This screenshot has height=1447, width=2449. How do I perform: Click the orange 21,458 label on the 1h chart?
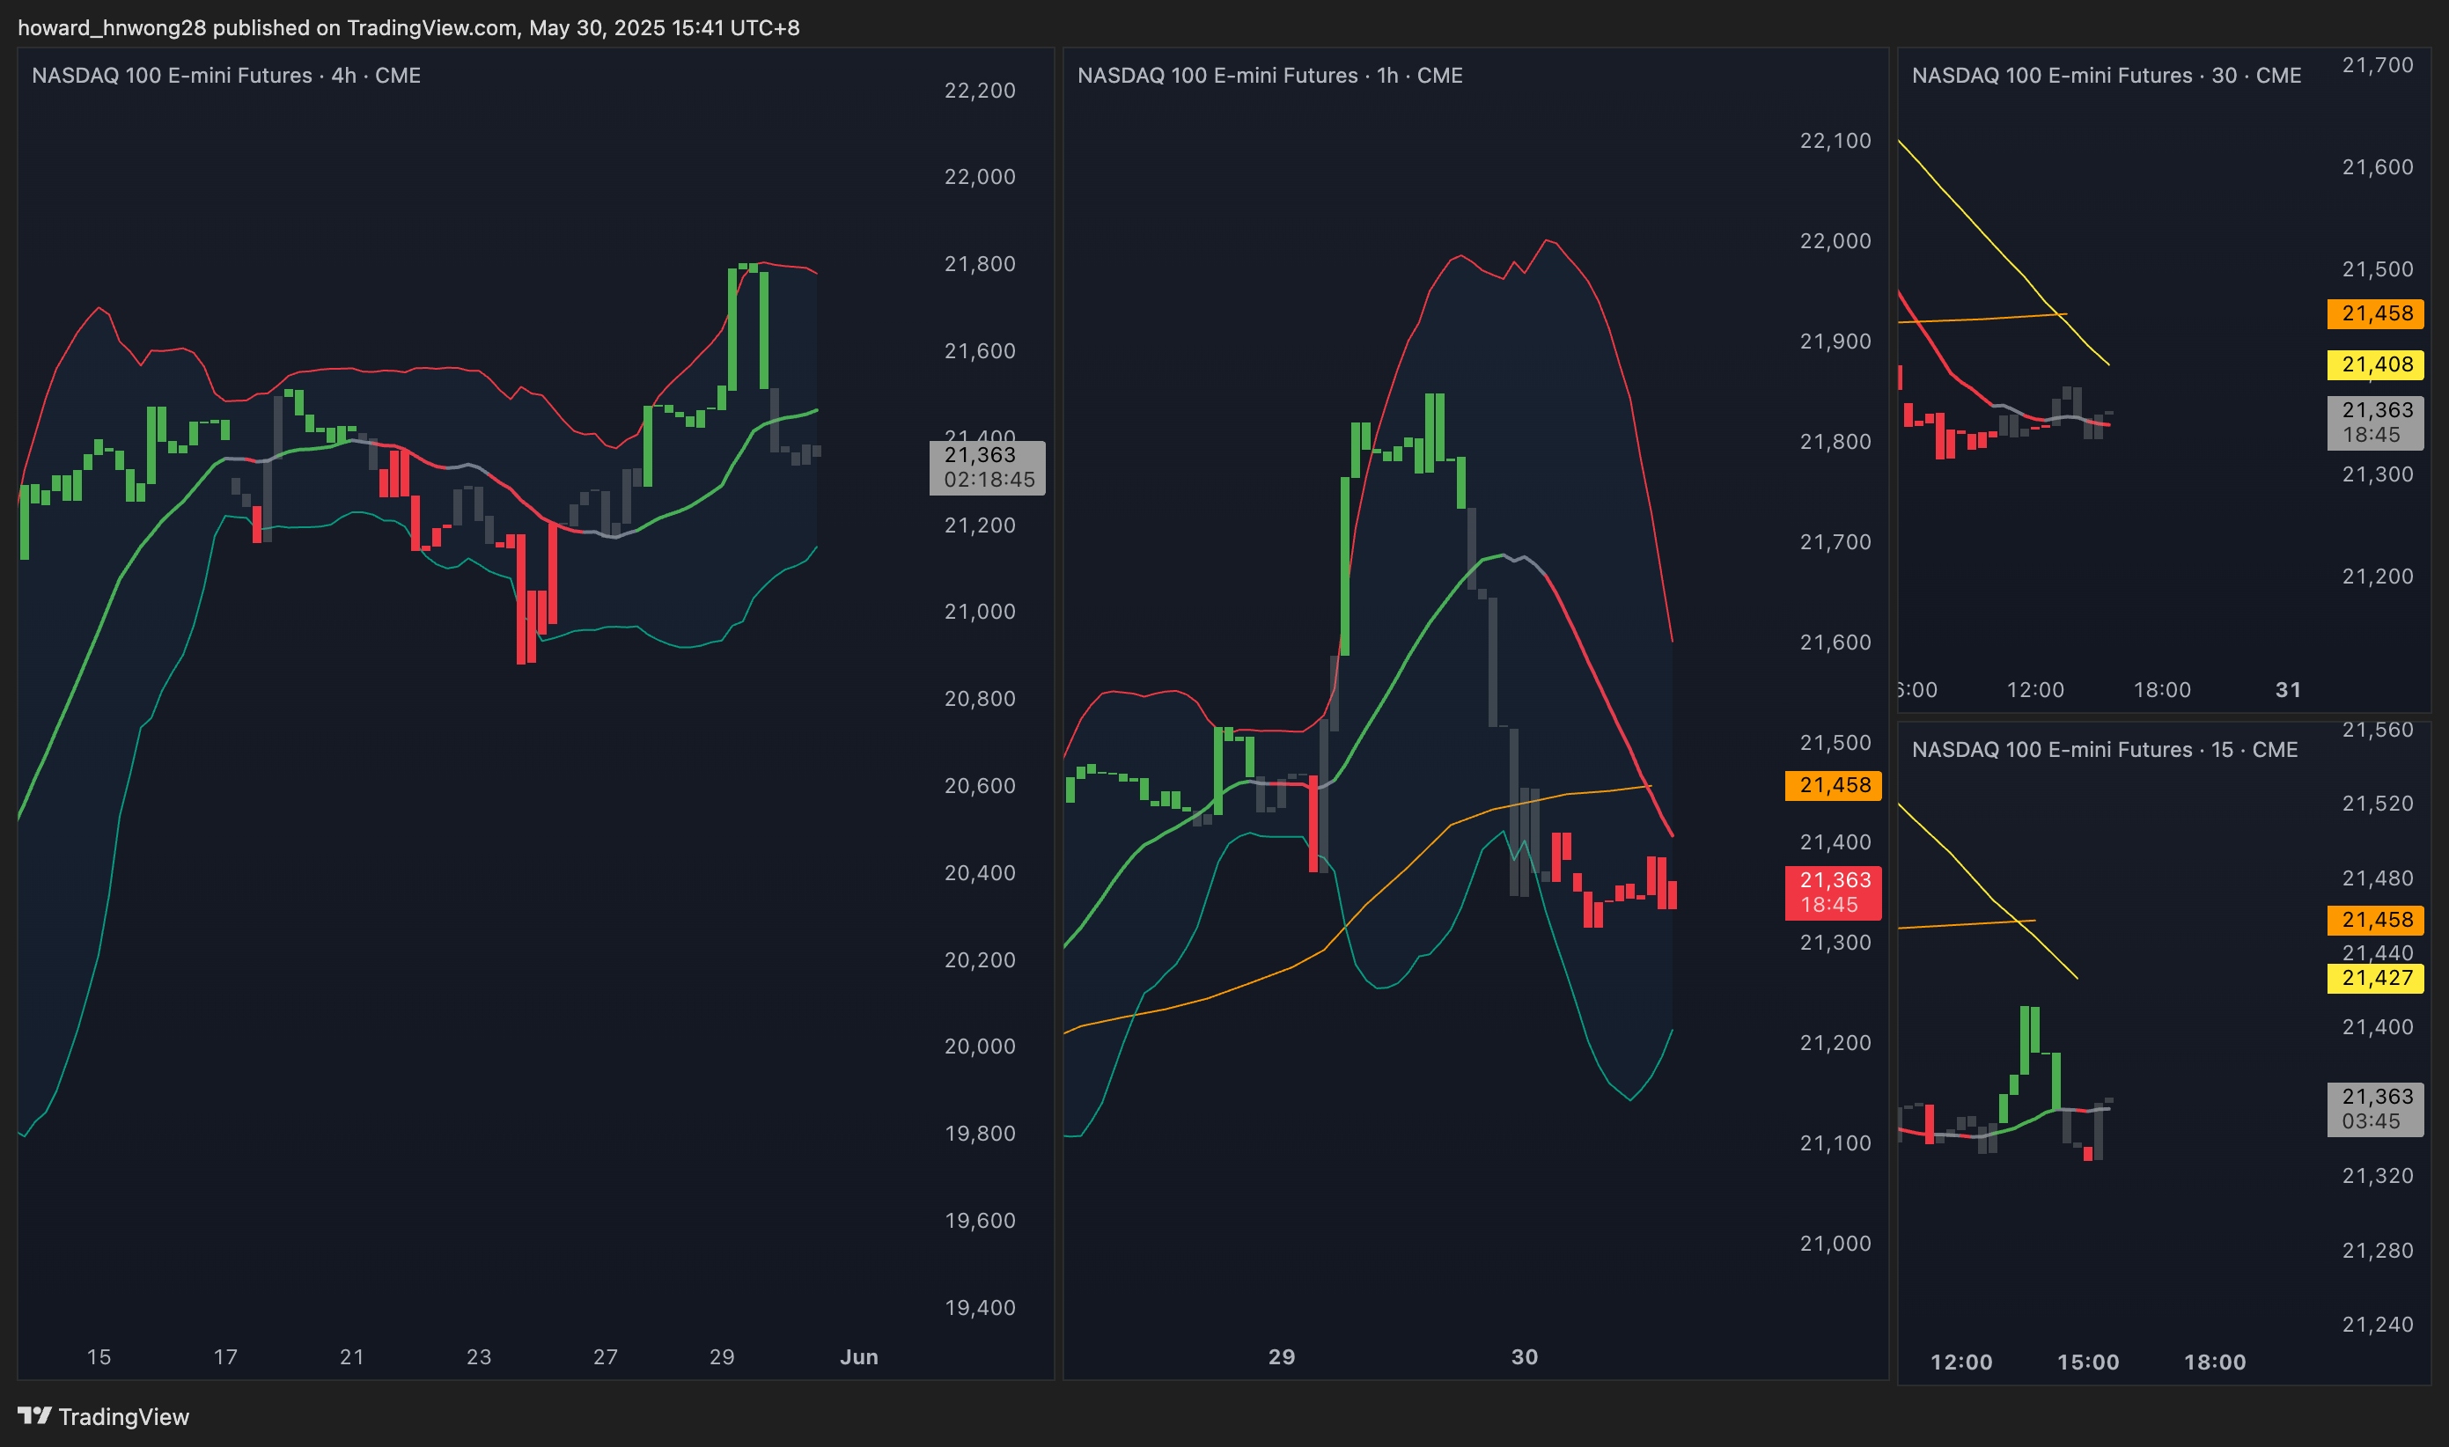(x=1833, y=785)
